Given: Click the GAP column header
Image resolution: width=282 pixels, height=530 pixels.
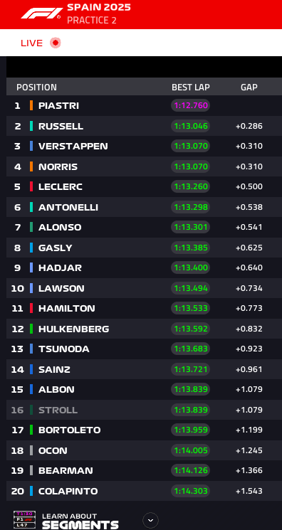Looking at the screenshot, I should pos(249,88).
